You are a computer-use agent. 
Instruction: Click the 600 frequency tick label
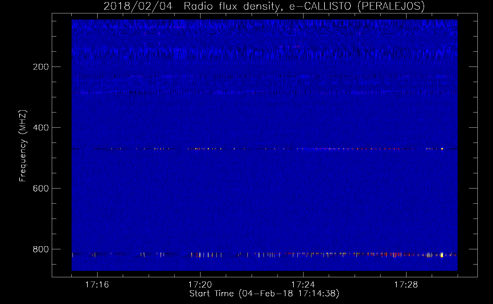click(x=41, y=188)
